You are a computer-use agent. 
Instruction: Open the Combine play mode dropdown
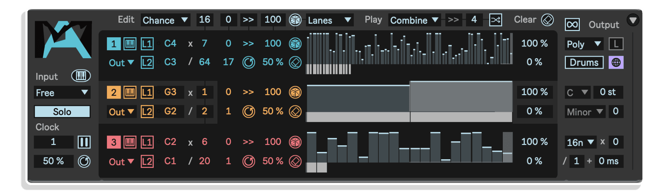pos(414,20)
